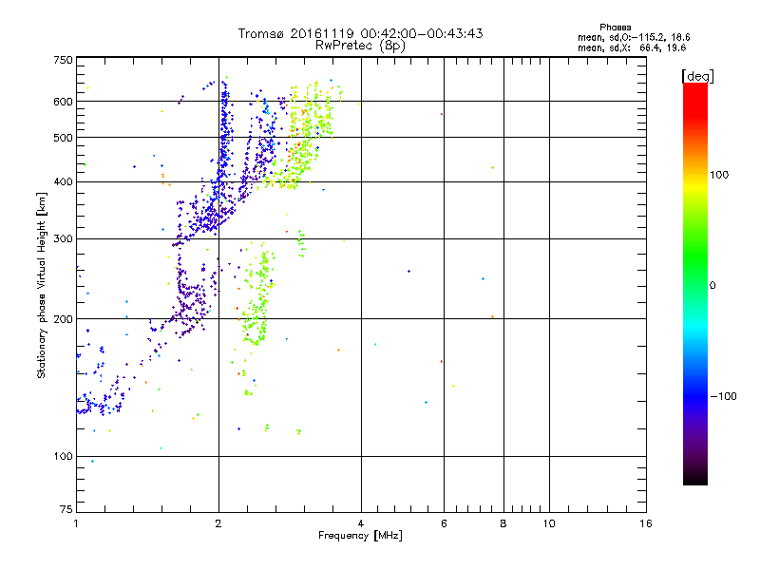
Task: Click the phase colorbar gradient
Action: [x=695, y=283]
